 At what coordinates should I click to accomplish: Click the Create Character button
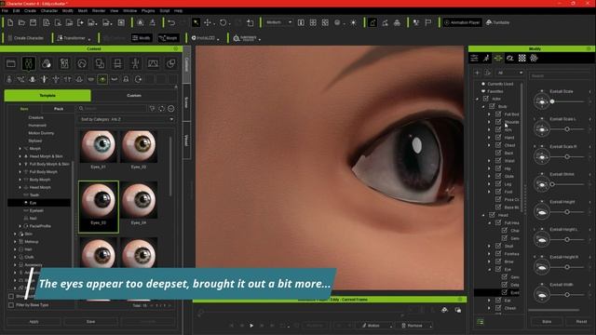coord(25,38)
